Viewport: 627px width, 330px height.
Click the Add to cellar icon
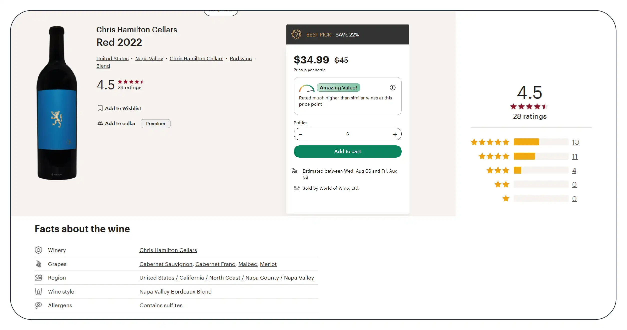click(100, 123)
